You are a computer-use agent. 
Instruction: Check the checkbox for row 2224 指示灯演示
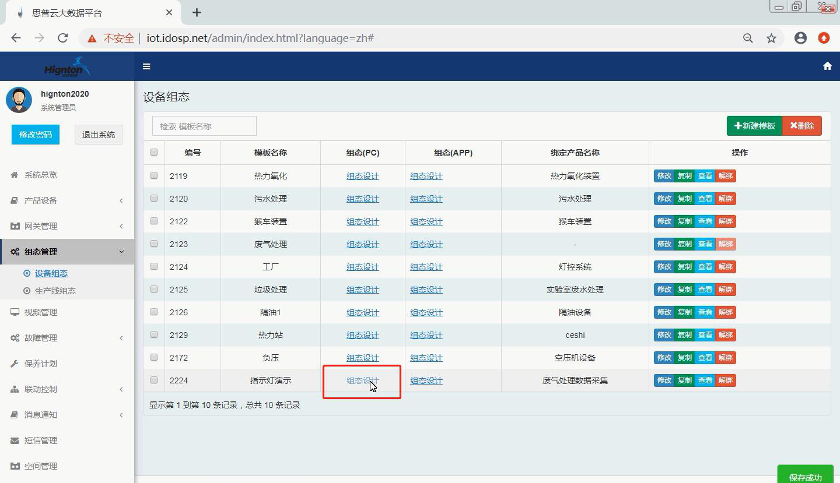pyautogui.click(x=153, y=379)
